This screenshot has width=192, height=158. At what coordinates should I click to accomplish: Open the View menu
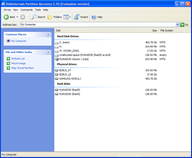pyautogui.click(x=16, y=10)
